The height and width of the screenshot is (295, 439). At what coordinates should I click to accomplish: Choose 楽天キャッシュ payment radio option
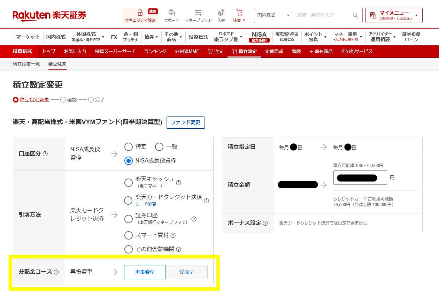(129, 182)
